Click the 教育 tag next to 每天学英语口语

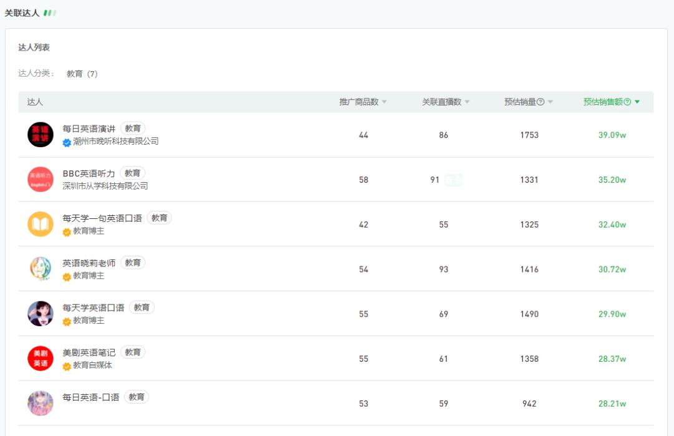point(142,307)
